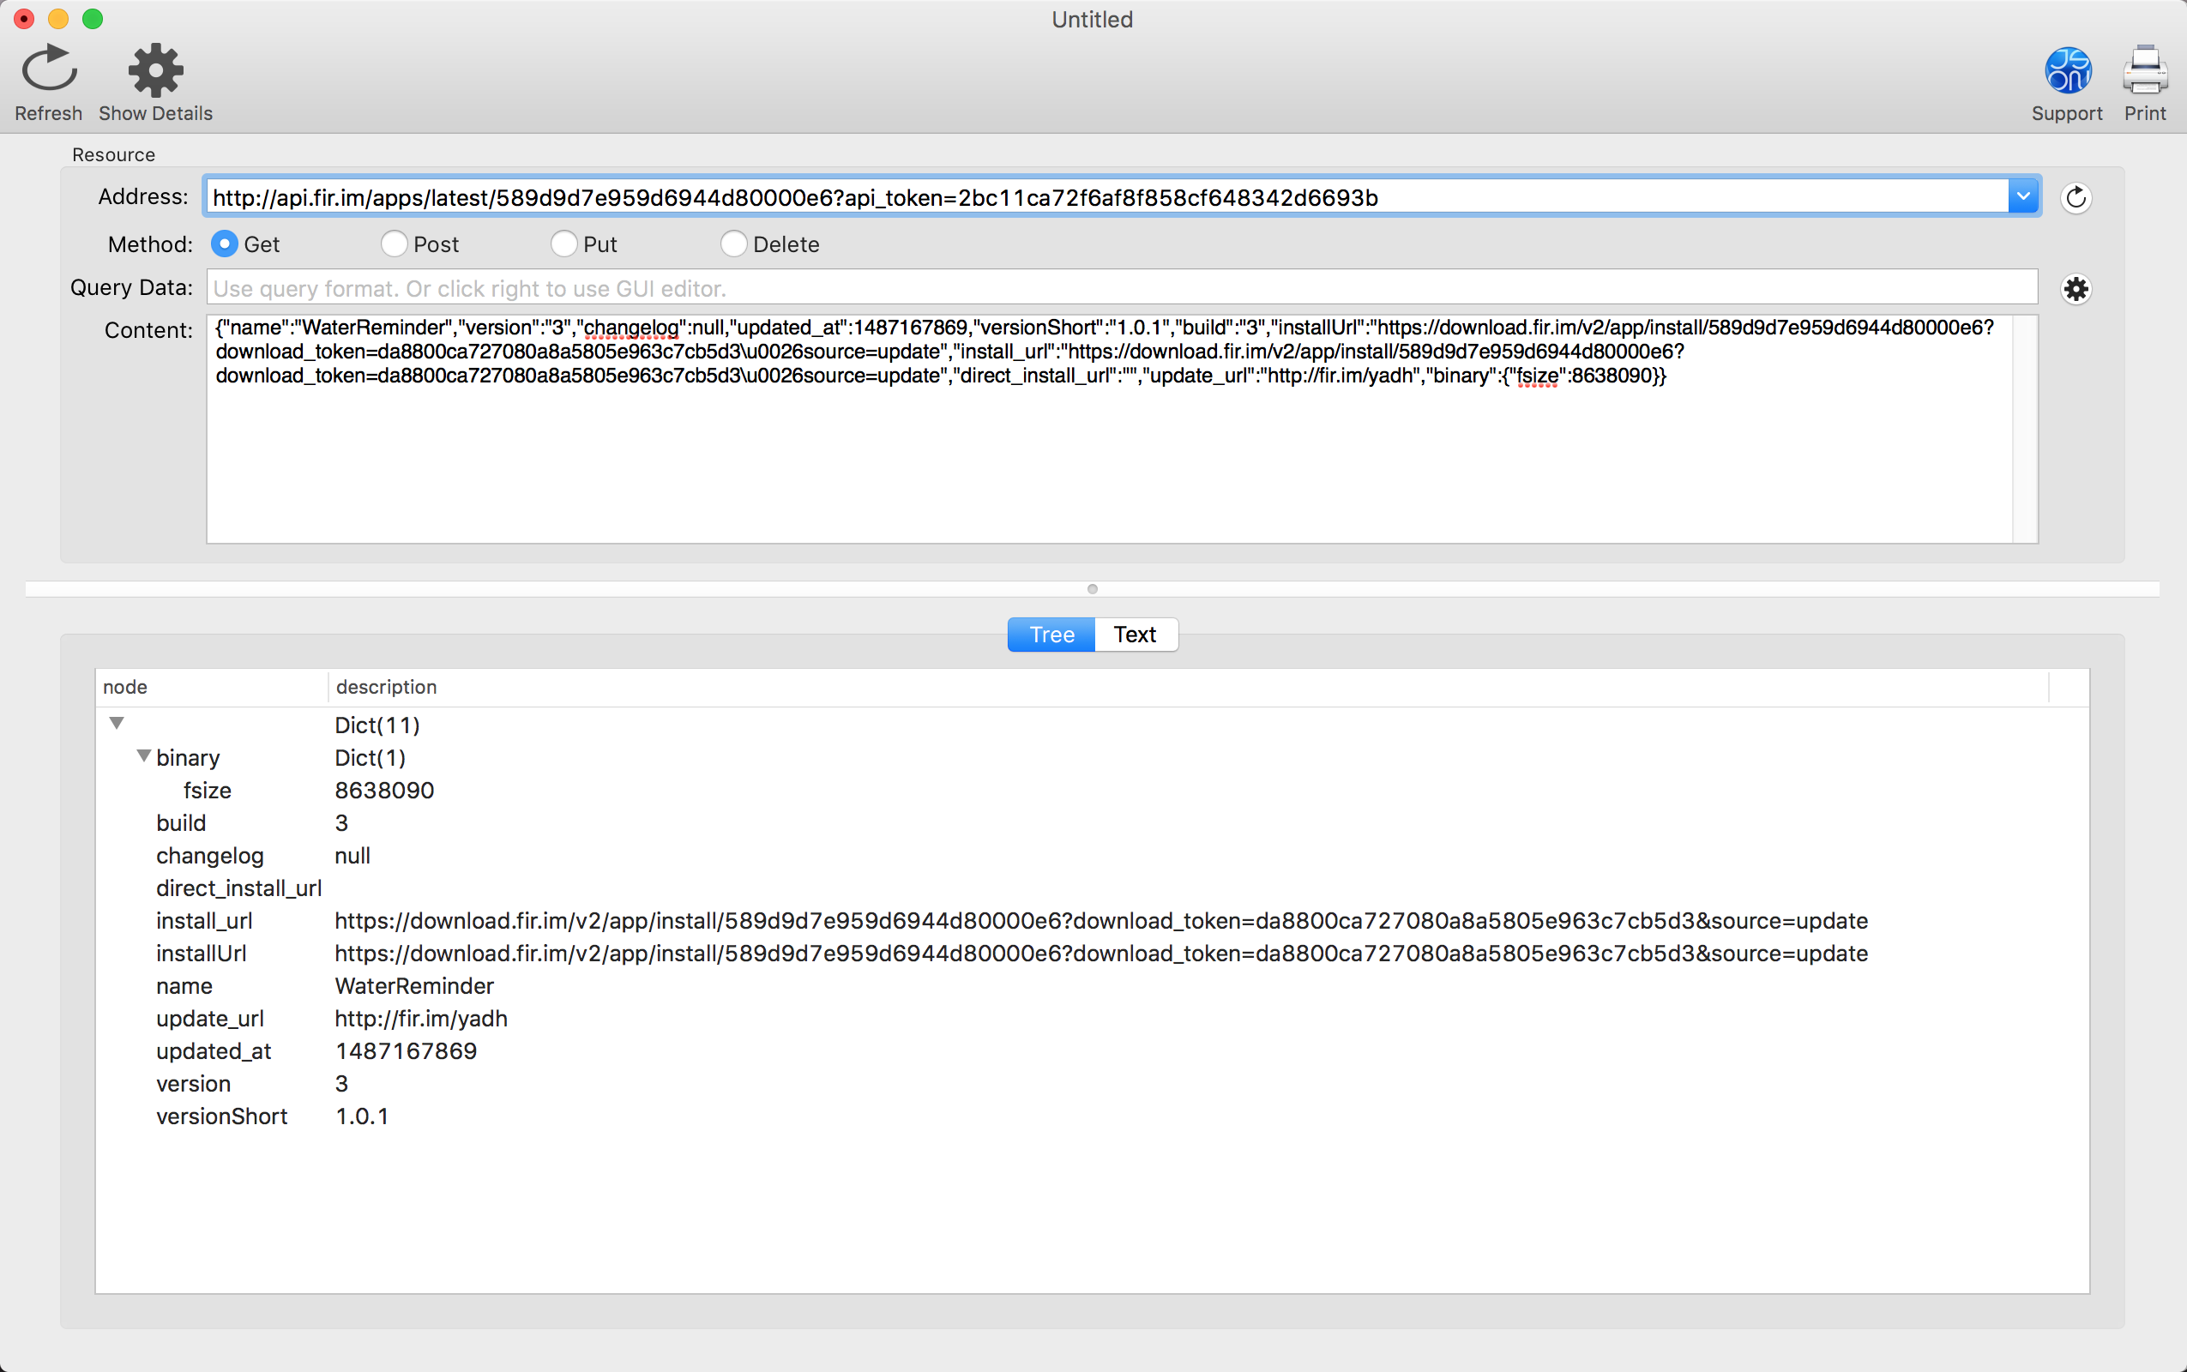Viewport: 2187px width, 1372px height.
Task: Select the install_url tree row
Action: pos(204,921)
